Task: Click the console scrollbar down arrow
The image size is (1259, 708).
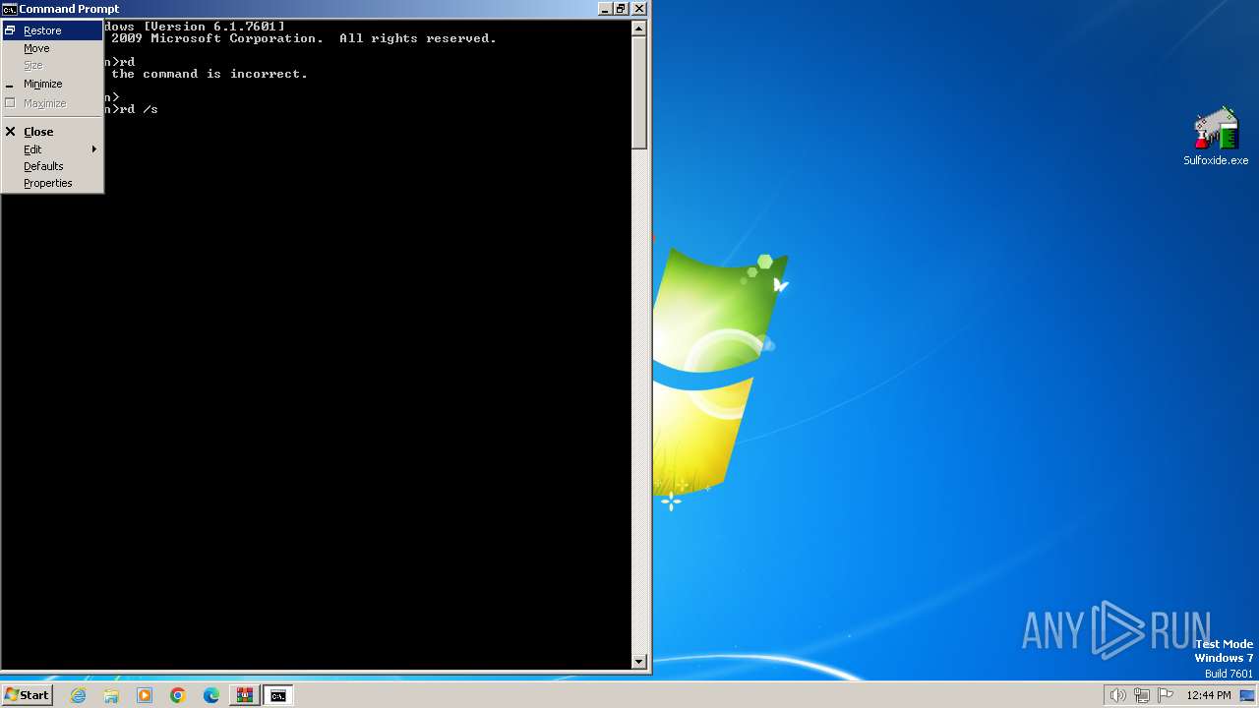Action: pos(639,662)
